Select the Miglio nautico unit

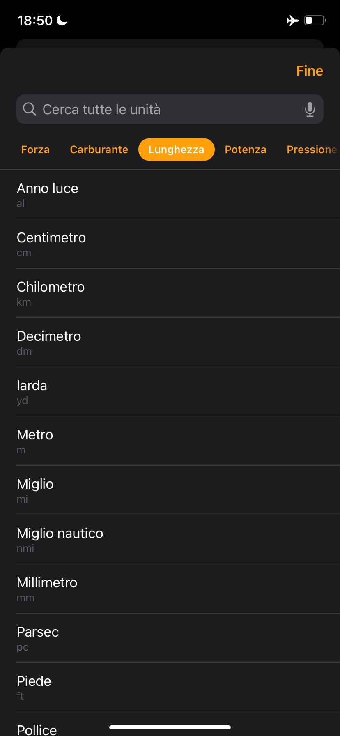click(x=170, y=540)
